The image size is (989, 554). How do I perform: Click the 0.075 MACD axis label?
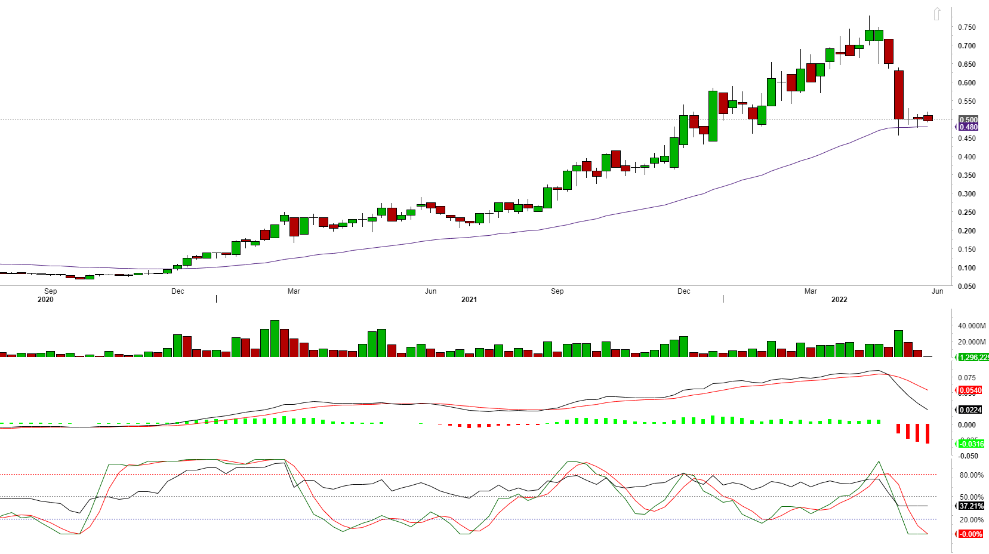point(967,378)
